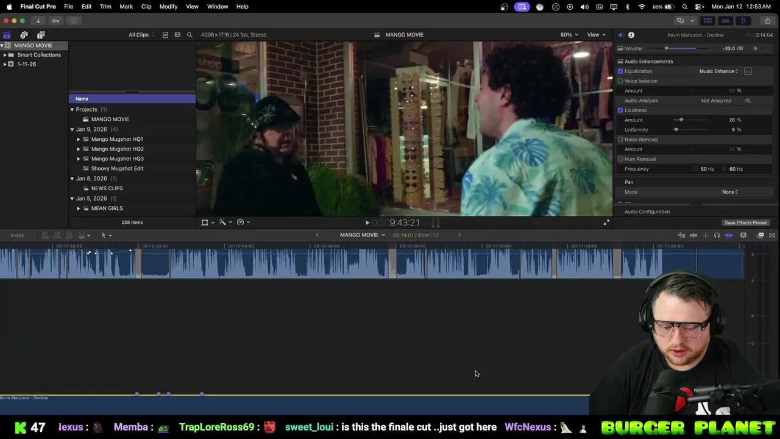Screen dimensions: 780x439
Task: Click the Audio Analysis magic wand
Action: [748, 101]
